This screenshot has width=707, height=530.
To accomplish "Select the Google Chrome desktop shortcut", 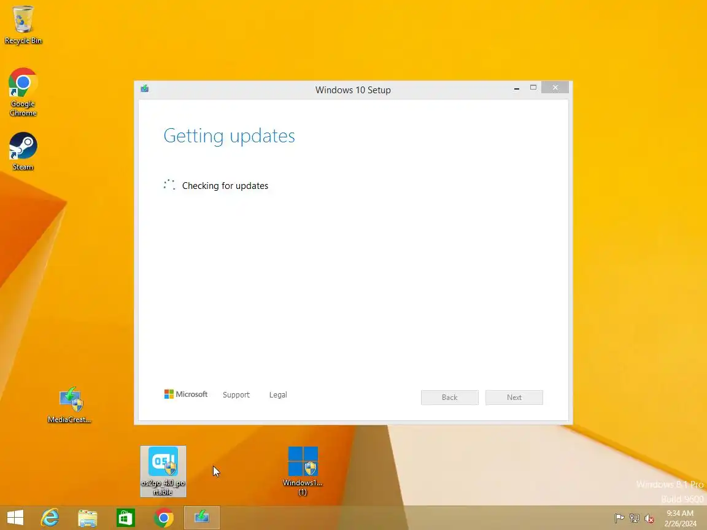I will (x=23, y=92).
